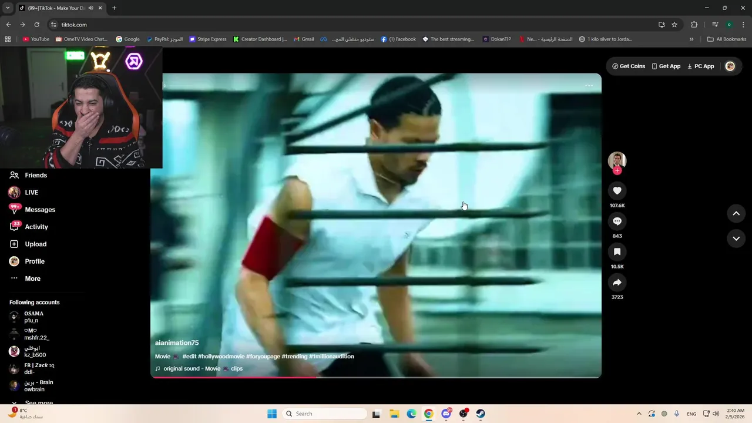The height and width of the screenshot is (423, 752).
Task: Click the Get App button
Action: [666, 66]
